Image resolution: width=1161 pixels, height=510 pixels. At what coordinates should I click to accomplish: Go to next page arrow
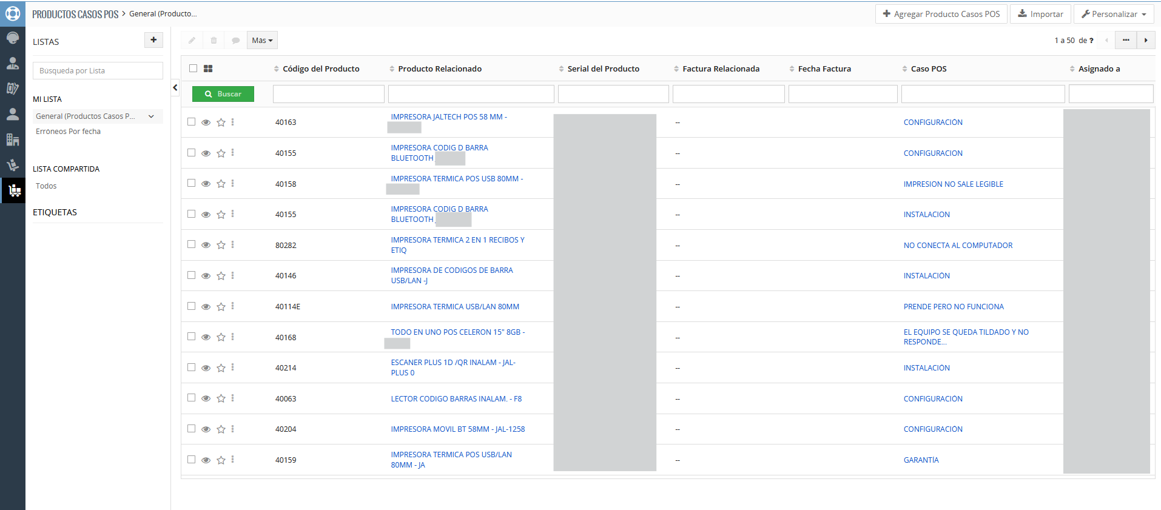(1145, 40)
